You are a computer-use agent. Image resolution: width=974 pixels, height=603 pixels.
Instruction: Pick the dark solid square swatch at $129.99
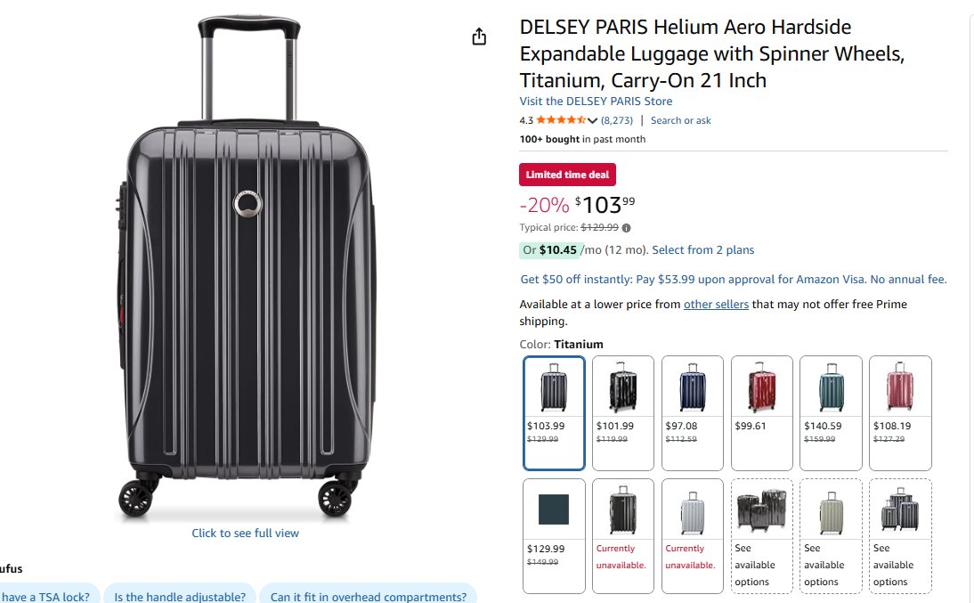coord(553,535)
